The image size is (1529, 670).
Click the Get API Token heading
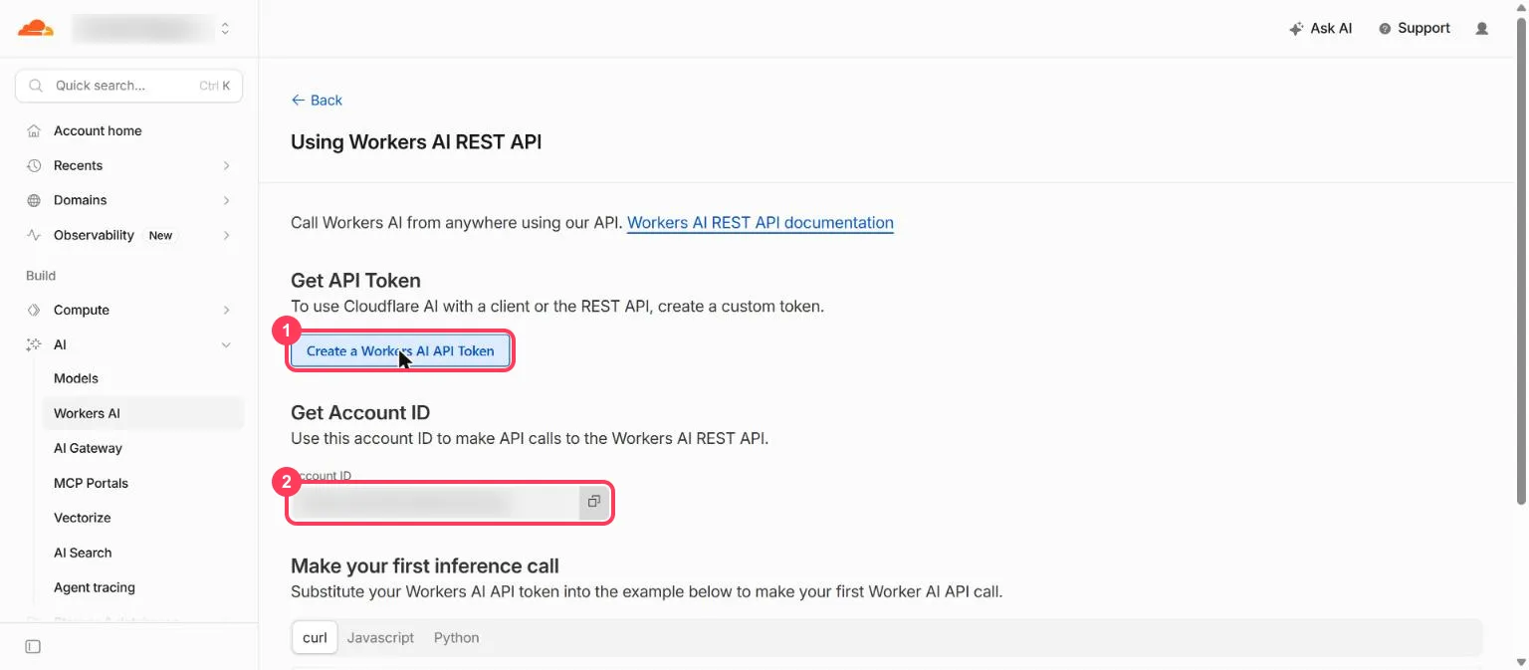355,281
